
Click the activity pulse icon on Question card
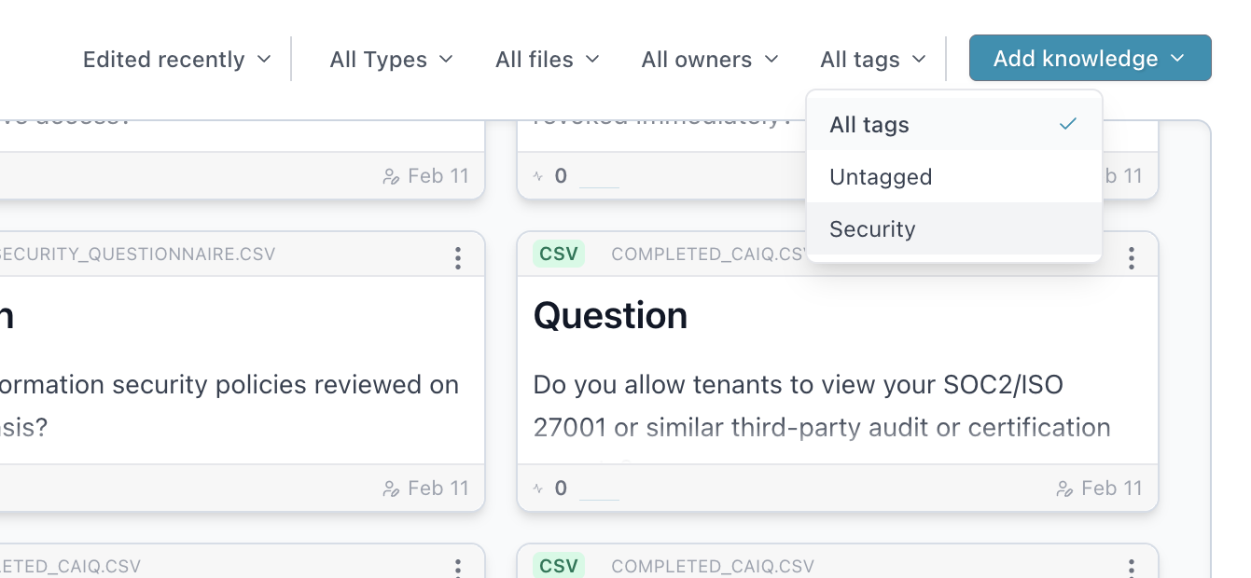pyautogui.click(x=539, y=487)
